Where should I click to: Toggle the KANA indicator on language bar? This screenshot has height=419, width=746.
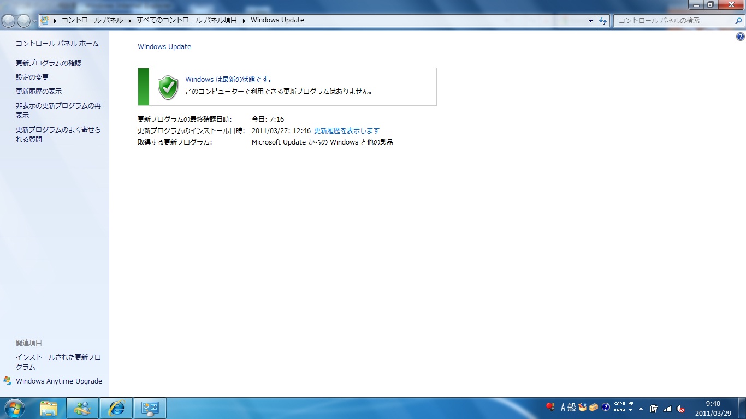619,410
